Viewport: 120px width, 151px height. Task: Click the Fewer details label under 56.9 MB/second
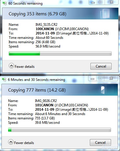click(x=25, y=67)
